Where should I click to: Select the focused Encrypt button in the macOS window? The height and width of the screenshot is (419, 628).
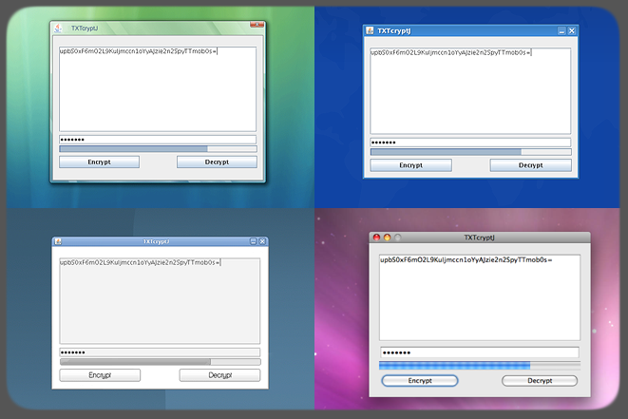coord(420,381)
